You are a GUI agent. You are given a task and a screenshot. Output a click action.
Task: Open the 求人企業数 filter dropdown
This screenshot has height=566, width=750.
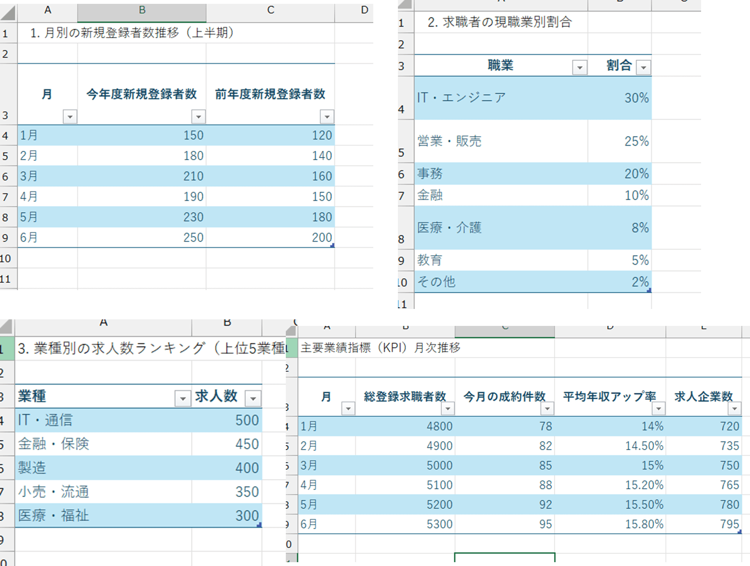coord(734,408)
